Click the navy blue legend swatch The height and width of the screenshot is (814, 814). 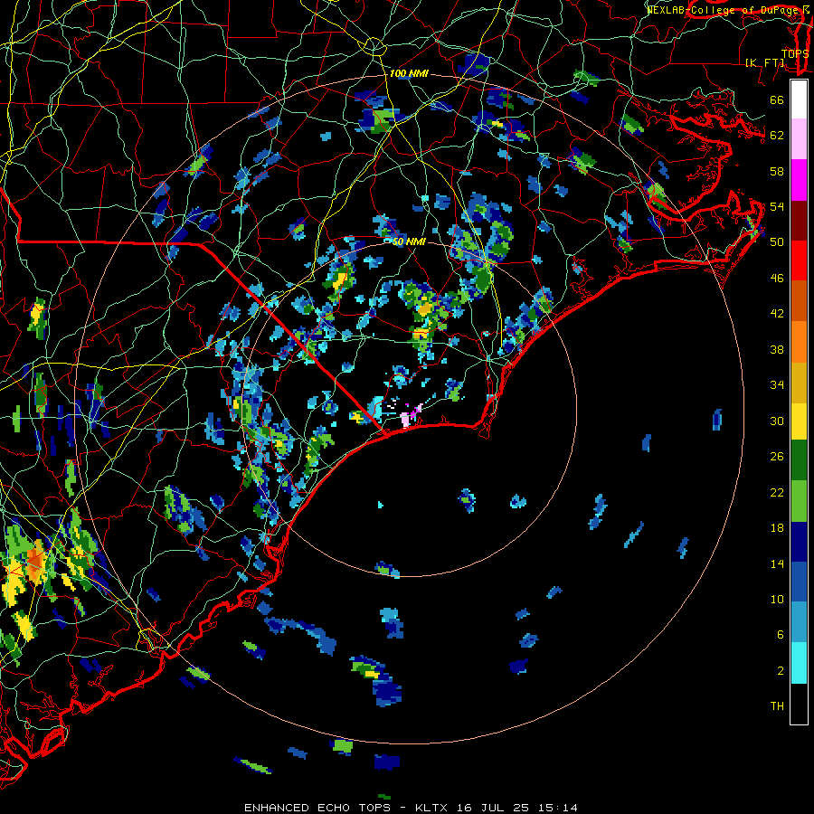pos(799,542)
